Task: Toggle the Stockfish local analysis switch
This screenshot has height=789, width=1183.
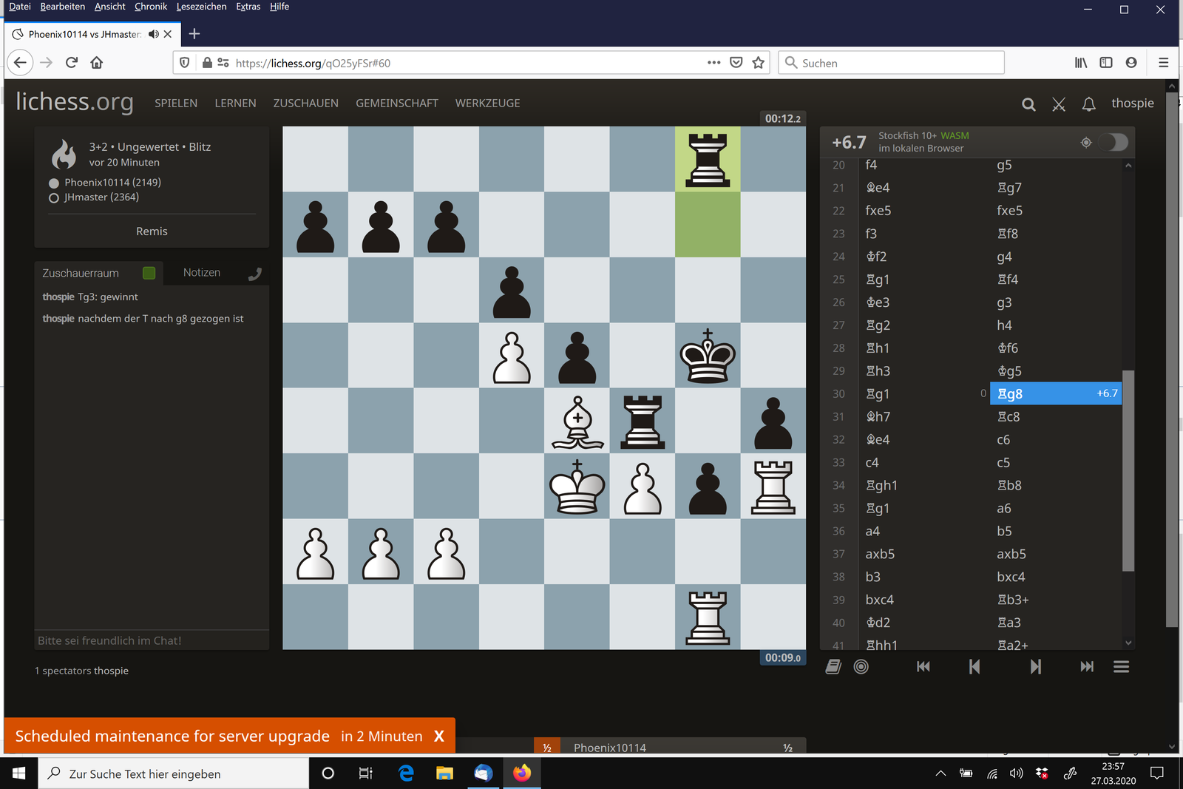Action: [x=1113, y=142]
